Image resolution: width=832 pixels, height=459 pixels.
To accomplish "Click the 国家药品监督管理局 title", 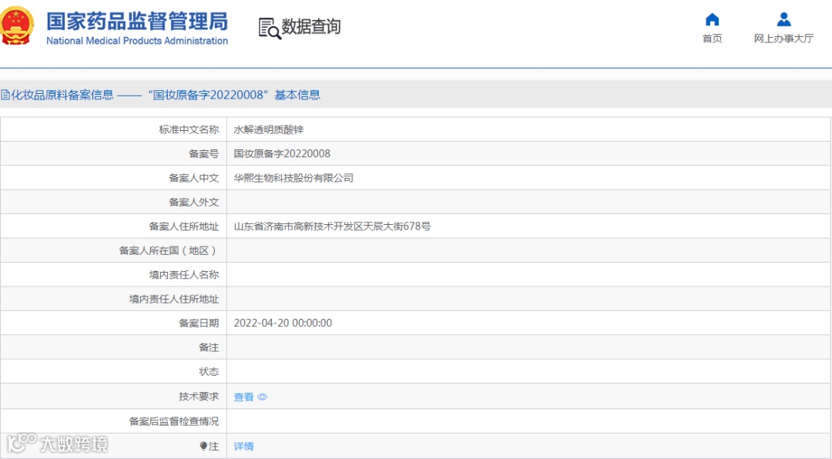I will tap(137, 22).
